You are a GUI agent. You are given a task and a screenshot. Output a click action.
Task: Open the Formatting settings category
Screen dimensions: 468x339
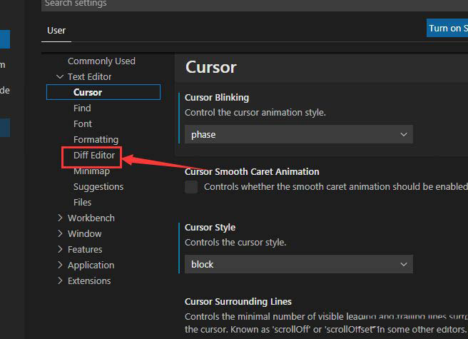[96, 140]
